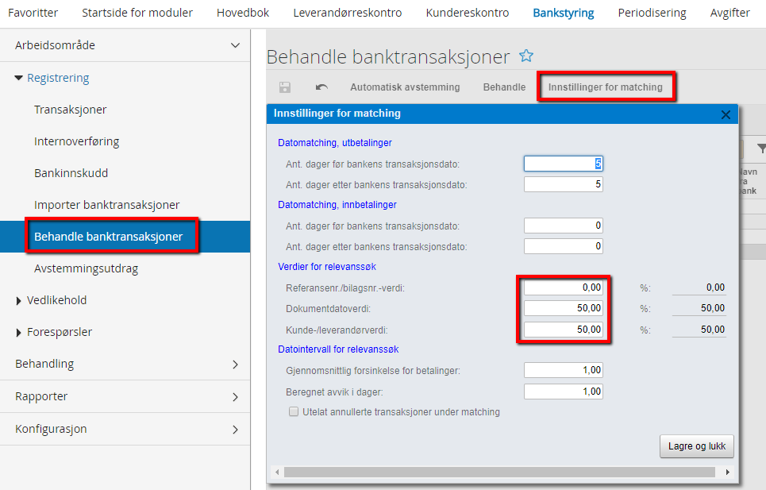The height and width of the screenshot is (490, 766).
Task: Expand the Konfigurasjon section
Action: pyautogui.click(x=235, y=430)
